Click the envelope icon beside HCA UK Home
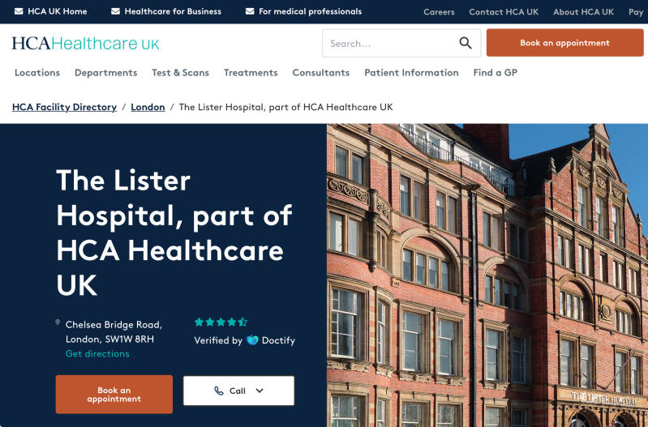648x427 pixels. point(19,11)
